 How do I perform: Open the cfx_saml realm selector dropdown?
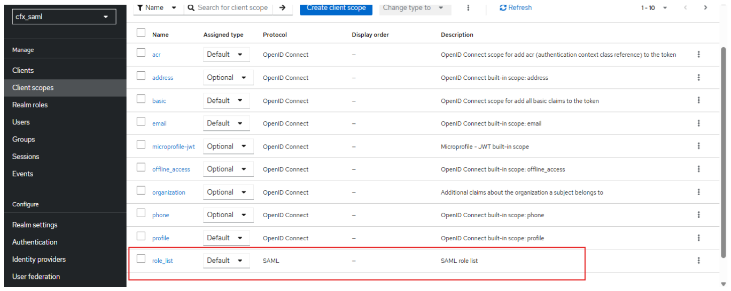click(x=64, y=17)
